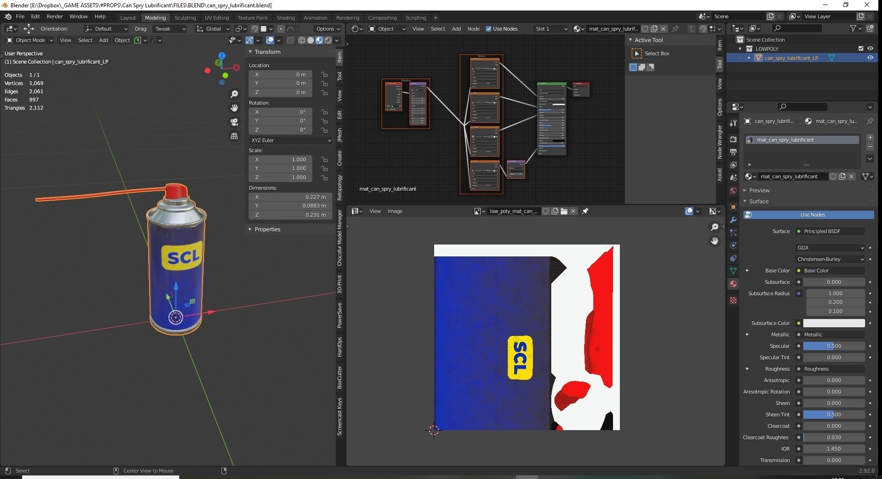The height and width of the screenshot is (479, 882).
Task: Switch perspective/orthographic with the grid gizmo
Action: [x=234, y=136]
